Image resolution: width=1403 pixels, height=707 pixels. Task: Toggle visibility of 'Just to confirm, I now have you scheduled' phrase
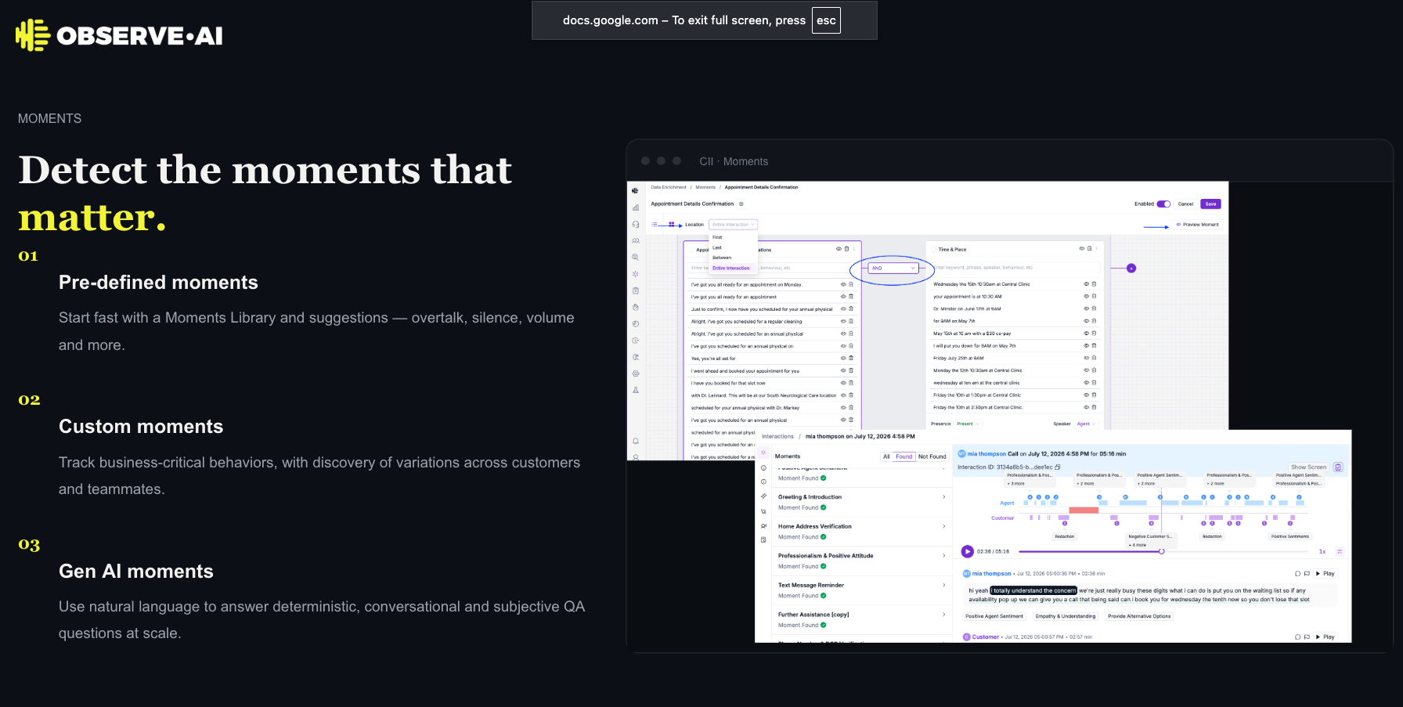[843, 309]
